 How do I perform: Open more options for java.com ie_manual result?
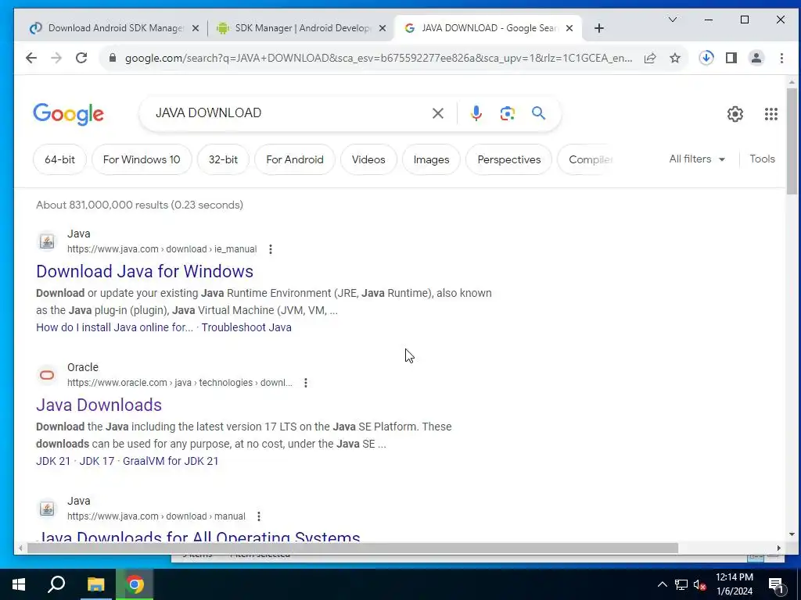tap(270, 249)
